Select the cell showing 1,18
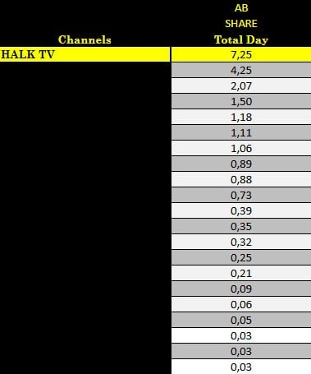Screen dimensions: 311x374 pos(241,117)
